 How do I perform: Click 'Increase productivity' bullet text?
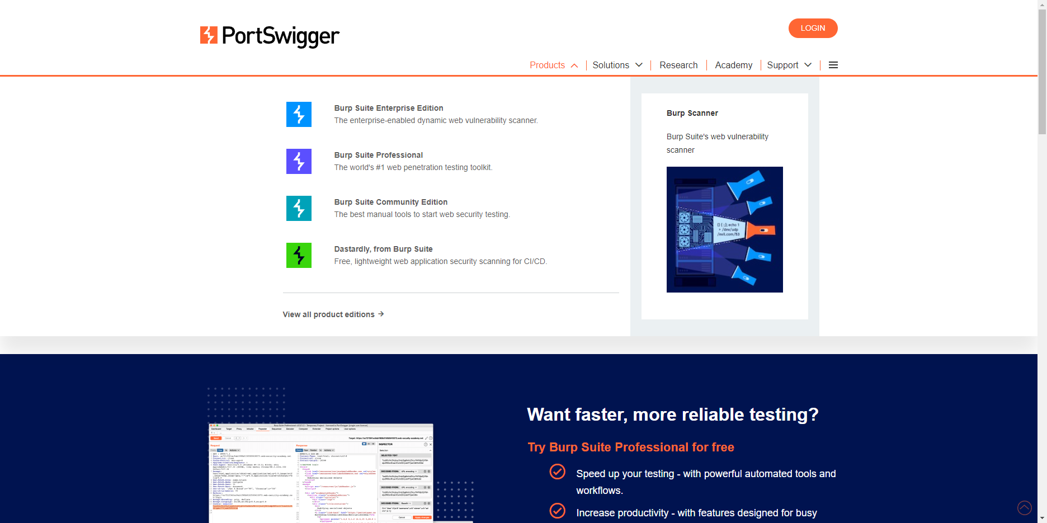697,513
